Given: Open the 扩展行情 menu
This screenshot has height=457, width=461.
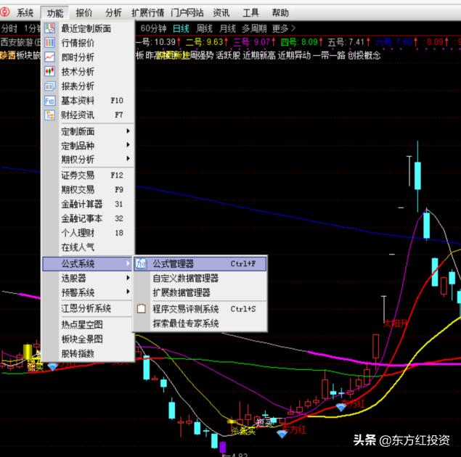Looking at the screenshot, I should click(147, 13).
